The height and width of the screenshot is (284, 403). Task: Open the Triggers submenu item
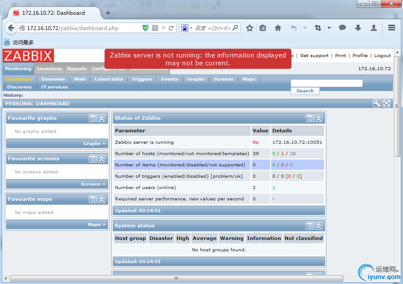point(142,79)
